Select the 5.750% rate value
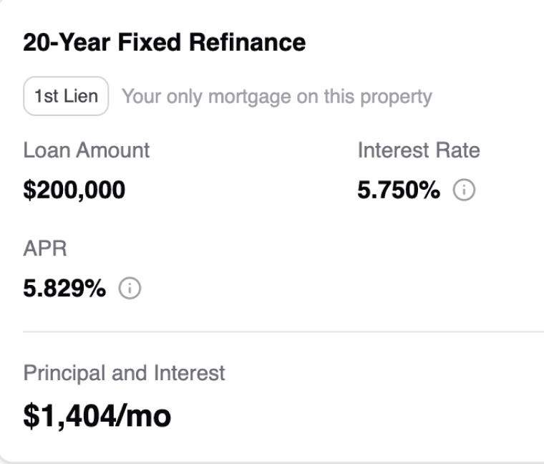544x464 pixels. coord(399,190)
